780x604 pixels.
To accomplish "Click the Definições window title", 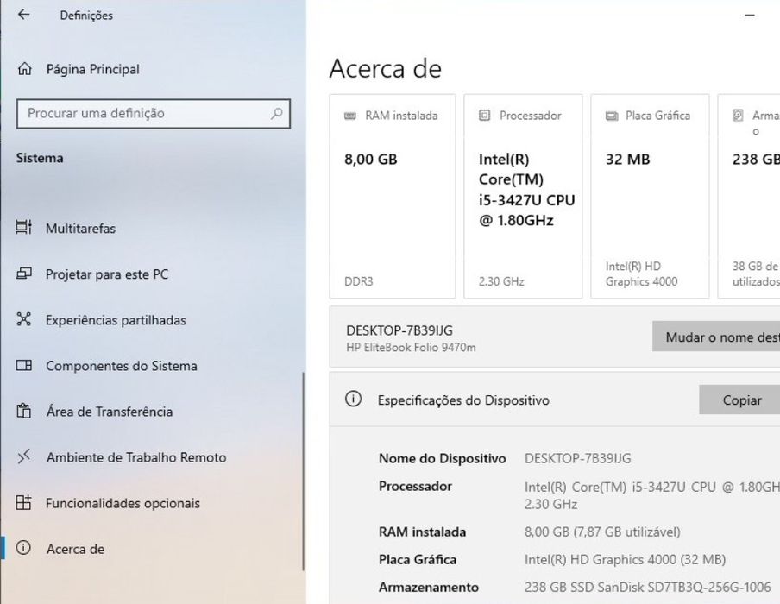I will point(86,16).
